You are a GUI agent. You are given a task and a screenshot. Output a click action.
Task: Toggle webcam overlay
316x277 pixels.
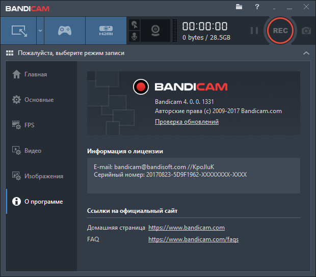point(155,31)
